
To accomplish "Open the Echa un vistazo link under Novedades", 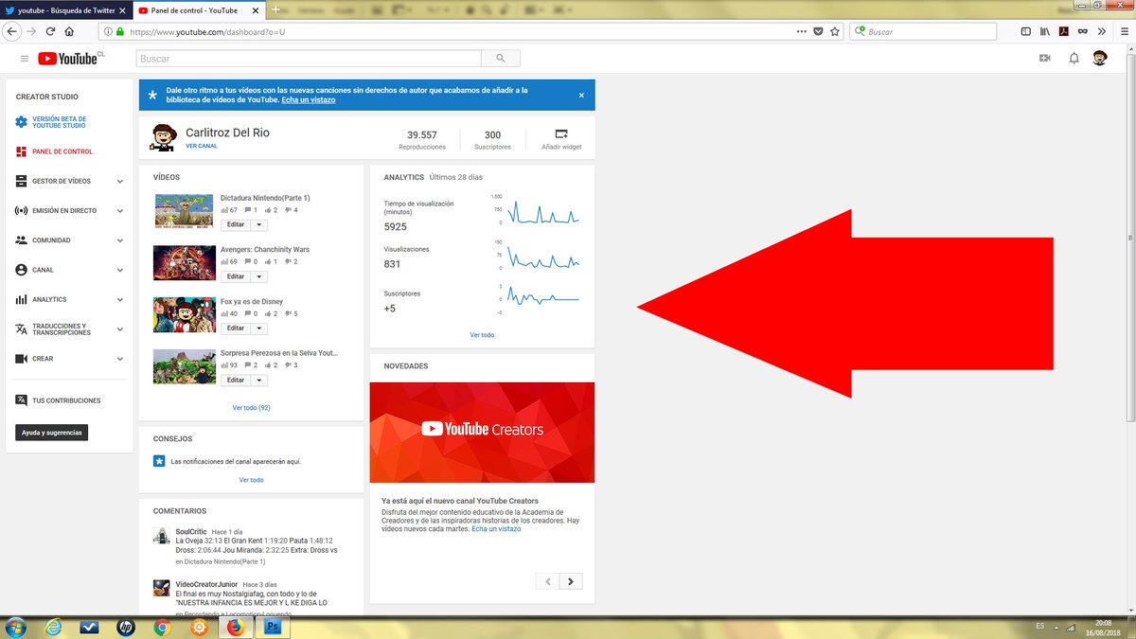I will pos(496,529).
